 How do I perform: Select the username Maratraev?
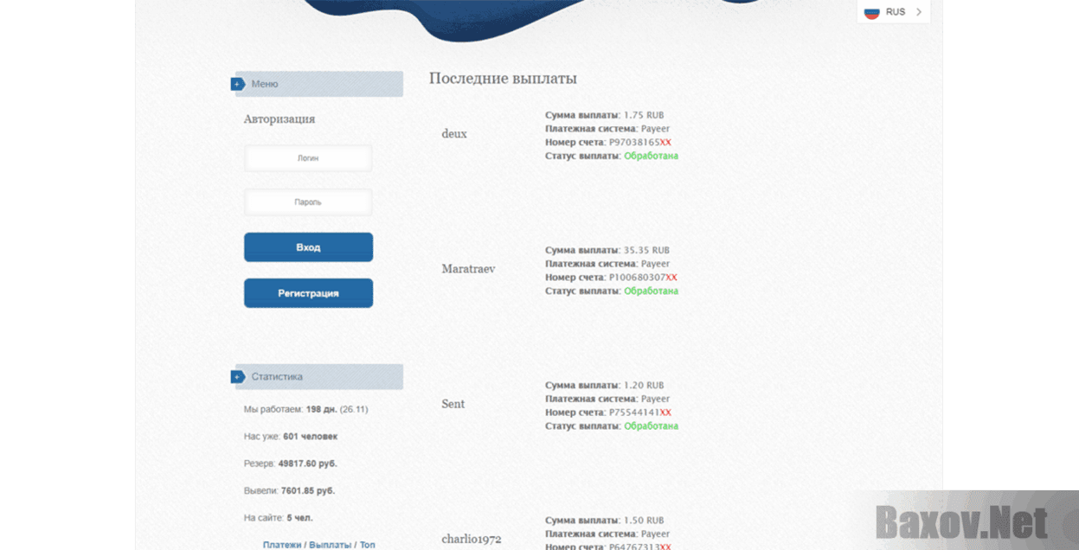(x=468, y=269)
